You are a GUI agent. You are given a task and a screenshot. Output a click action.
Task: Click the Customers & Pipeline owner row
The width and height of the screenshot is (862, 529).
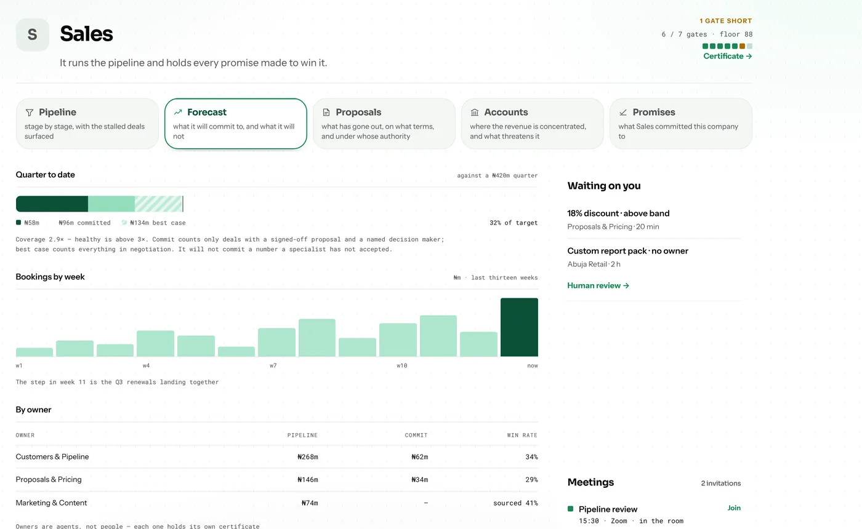pos(276,457)
